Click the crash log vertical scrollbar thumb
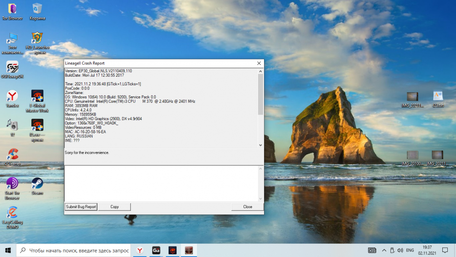This screenshot has height=257, width=456. 260,94
